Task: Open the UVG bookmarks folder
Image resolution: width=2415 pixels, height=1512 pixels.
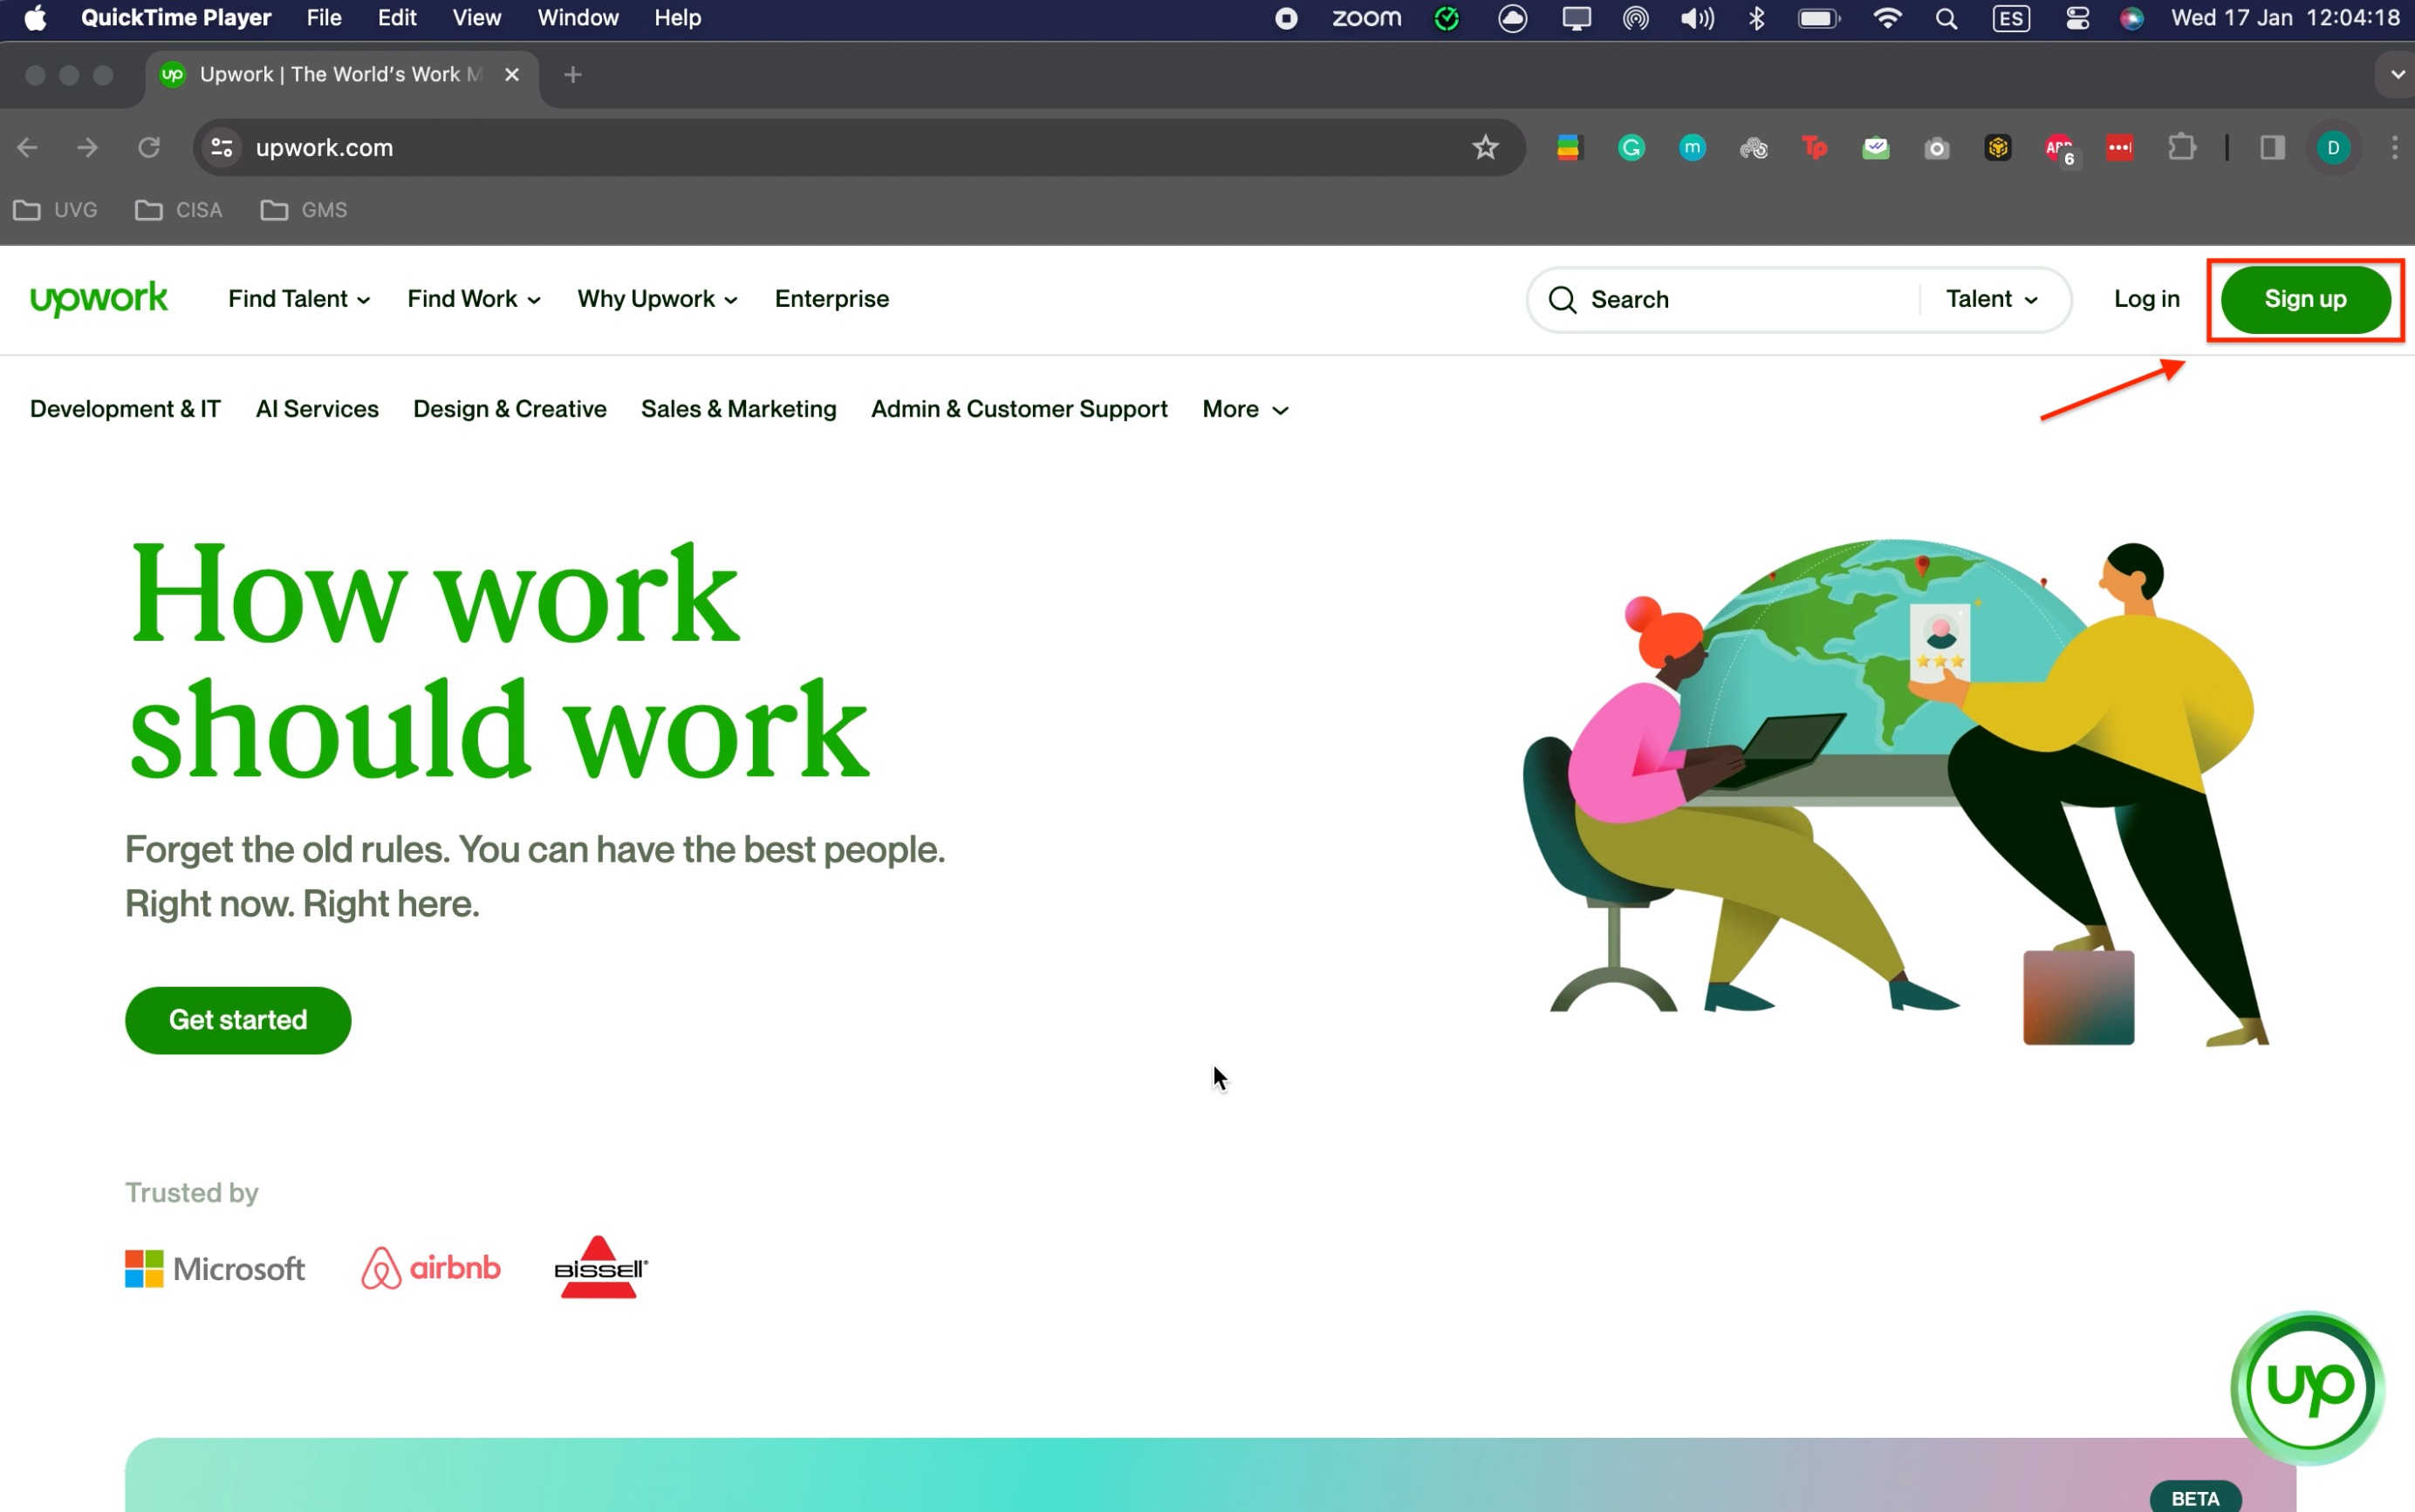Action: (x=56, y=210)
